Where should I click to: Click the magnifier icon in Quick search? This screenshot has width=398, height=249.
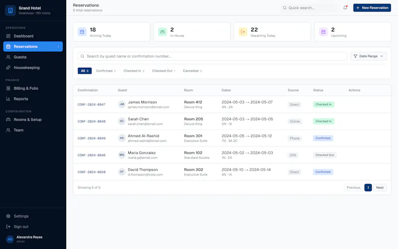285,8
